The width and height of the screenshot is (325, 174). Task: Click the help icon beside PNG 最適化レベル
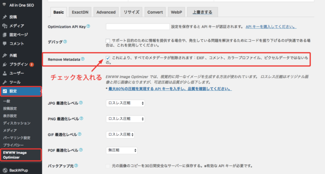(x=81, y=118)
